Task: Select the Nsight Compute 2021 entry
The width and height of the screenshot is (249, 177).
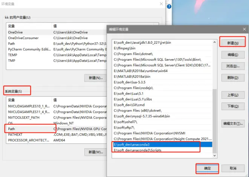Action: 162,139
